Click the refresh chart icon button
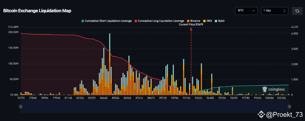This screenshot has width=305, height=121. pos(297,11)
